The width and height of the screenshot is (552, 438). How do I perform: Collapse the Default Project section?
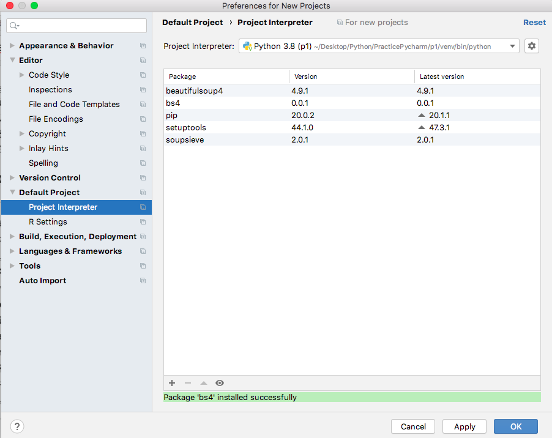click(x=12, y=192)
